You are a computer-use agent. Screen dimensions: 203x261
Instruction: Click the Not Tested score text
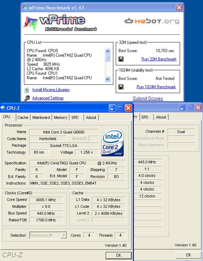click(x=165, y=79)
